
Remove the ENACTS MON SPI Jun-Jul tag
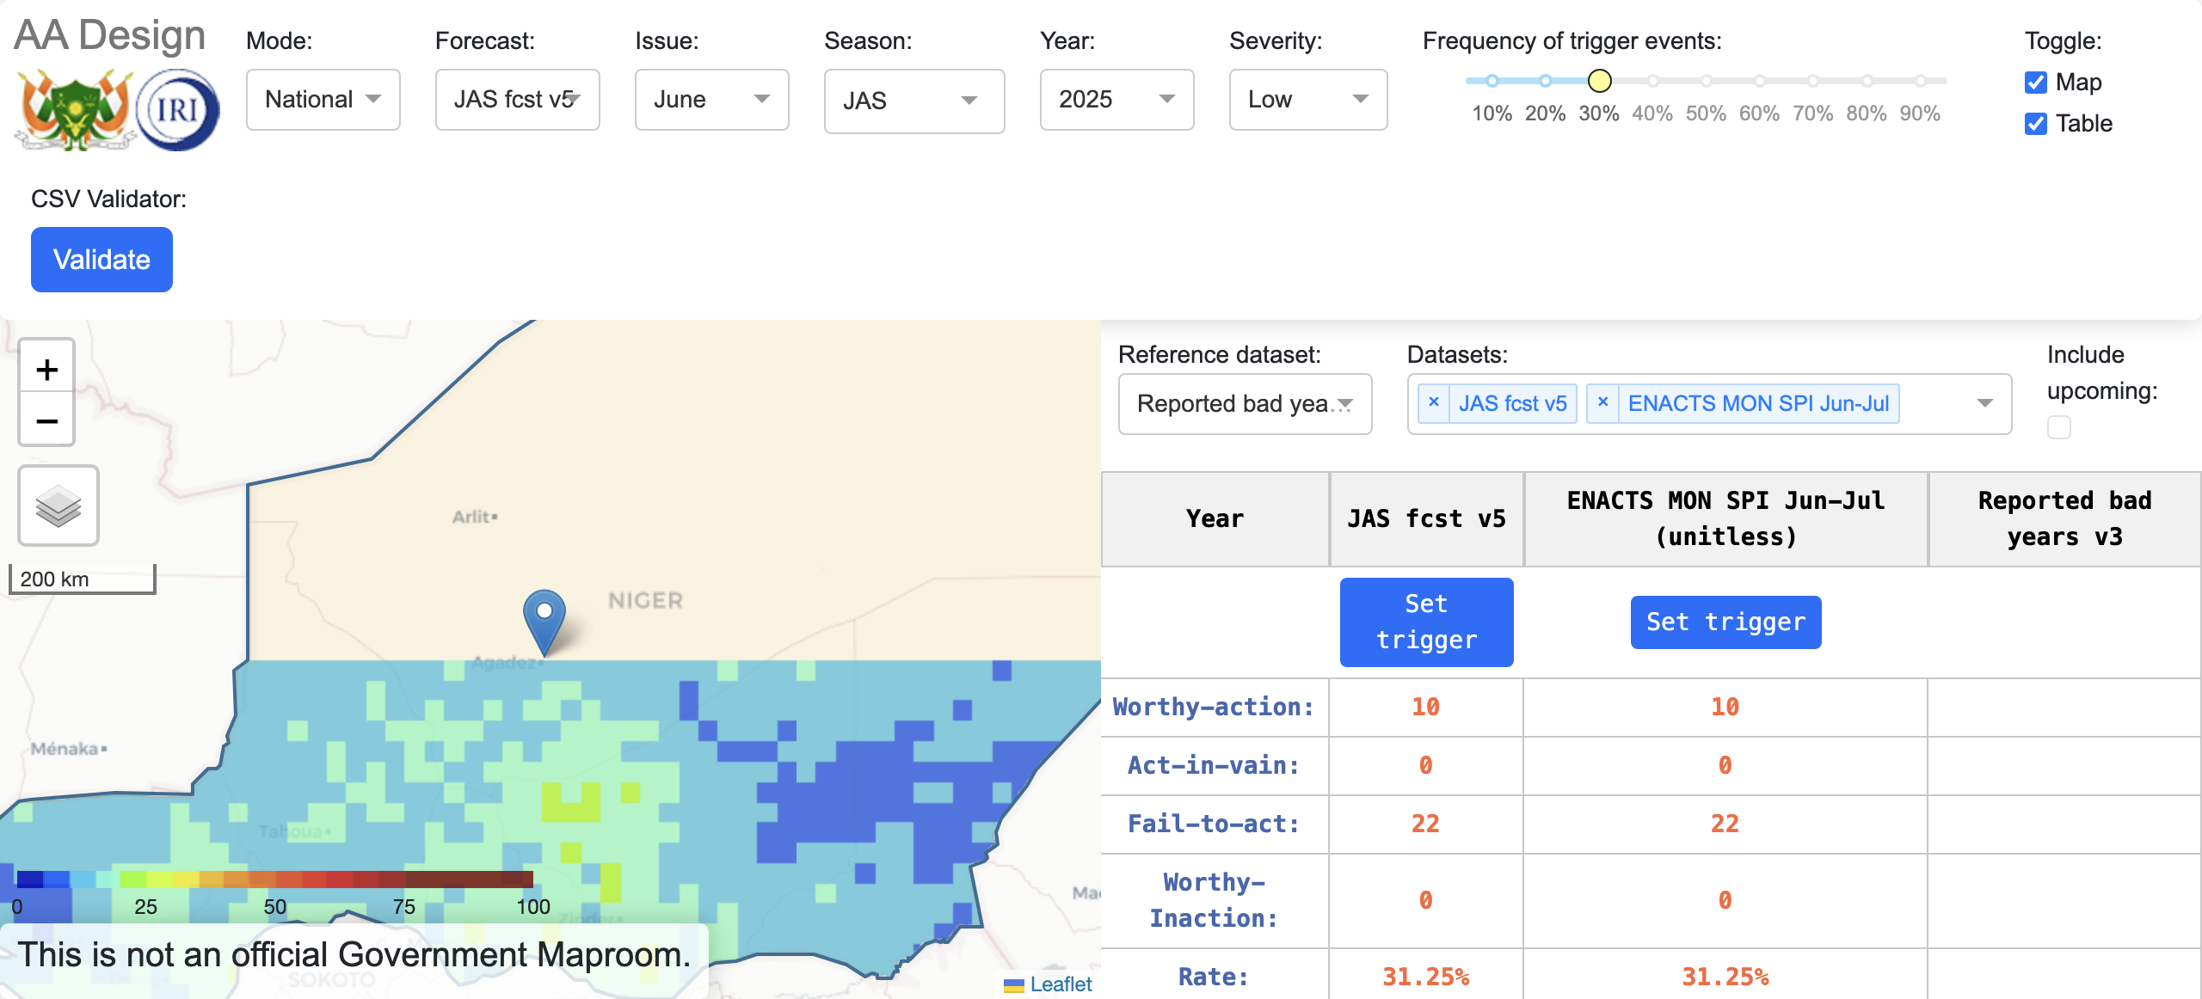click(1602, 402)
